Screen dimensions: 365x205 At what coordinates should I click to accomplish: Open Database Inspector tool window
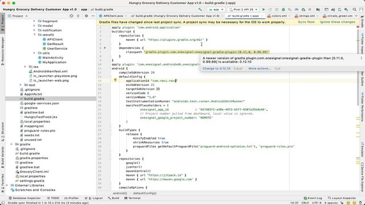(25, 198)
